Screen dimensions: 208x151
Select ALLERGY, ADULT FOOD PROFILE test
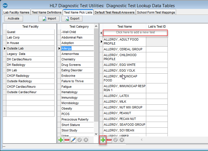click(x=124, y=41)
